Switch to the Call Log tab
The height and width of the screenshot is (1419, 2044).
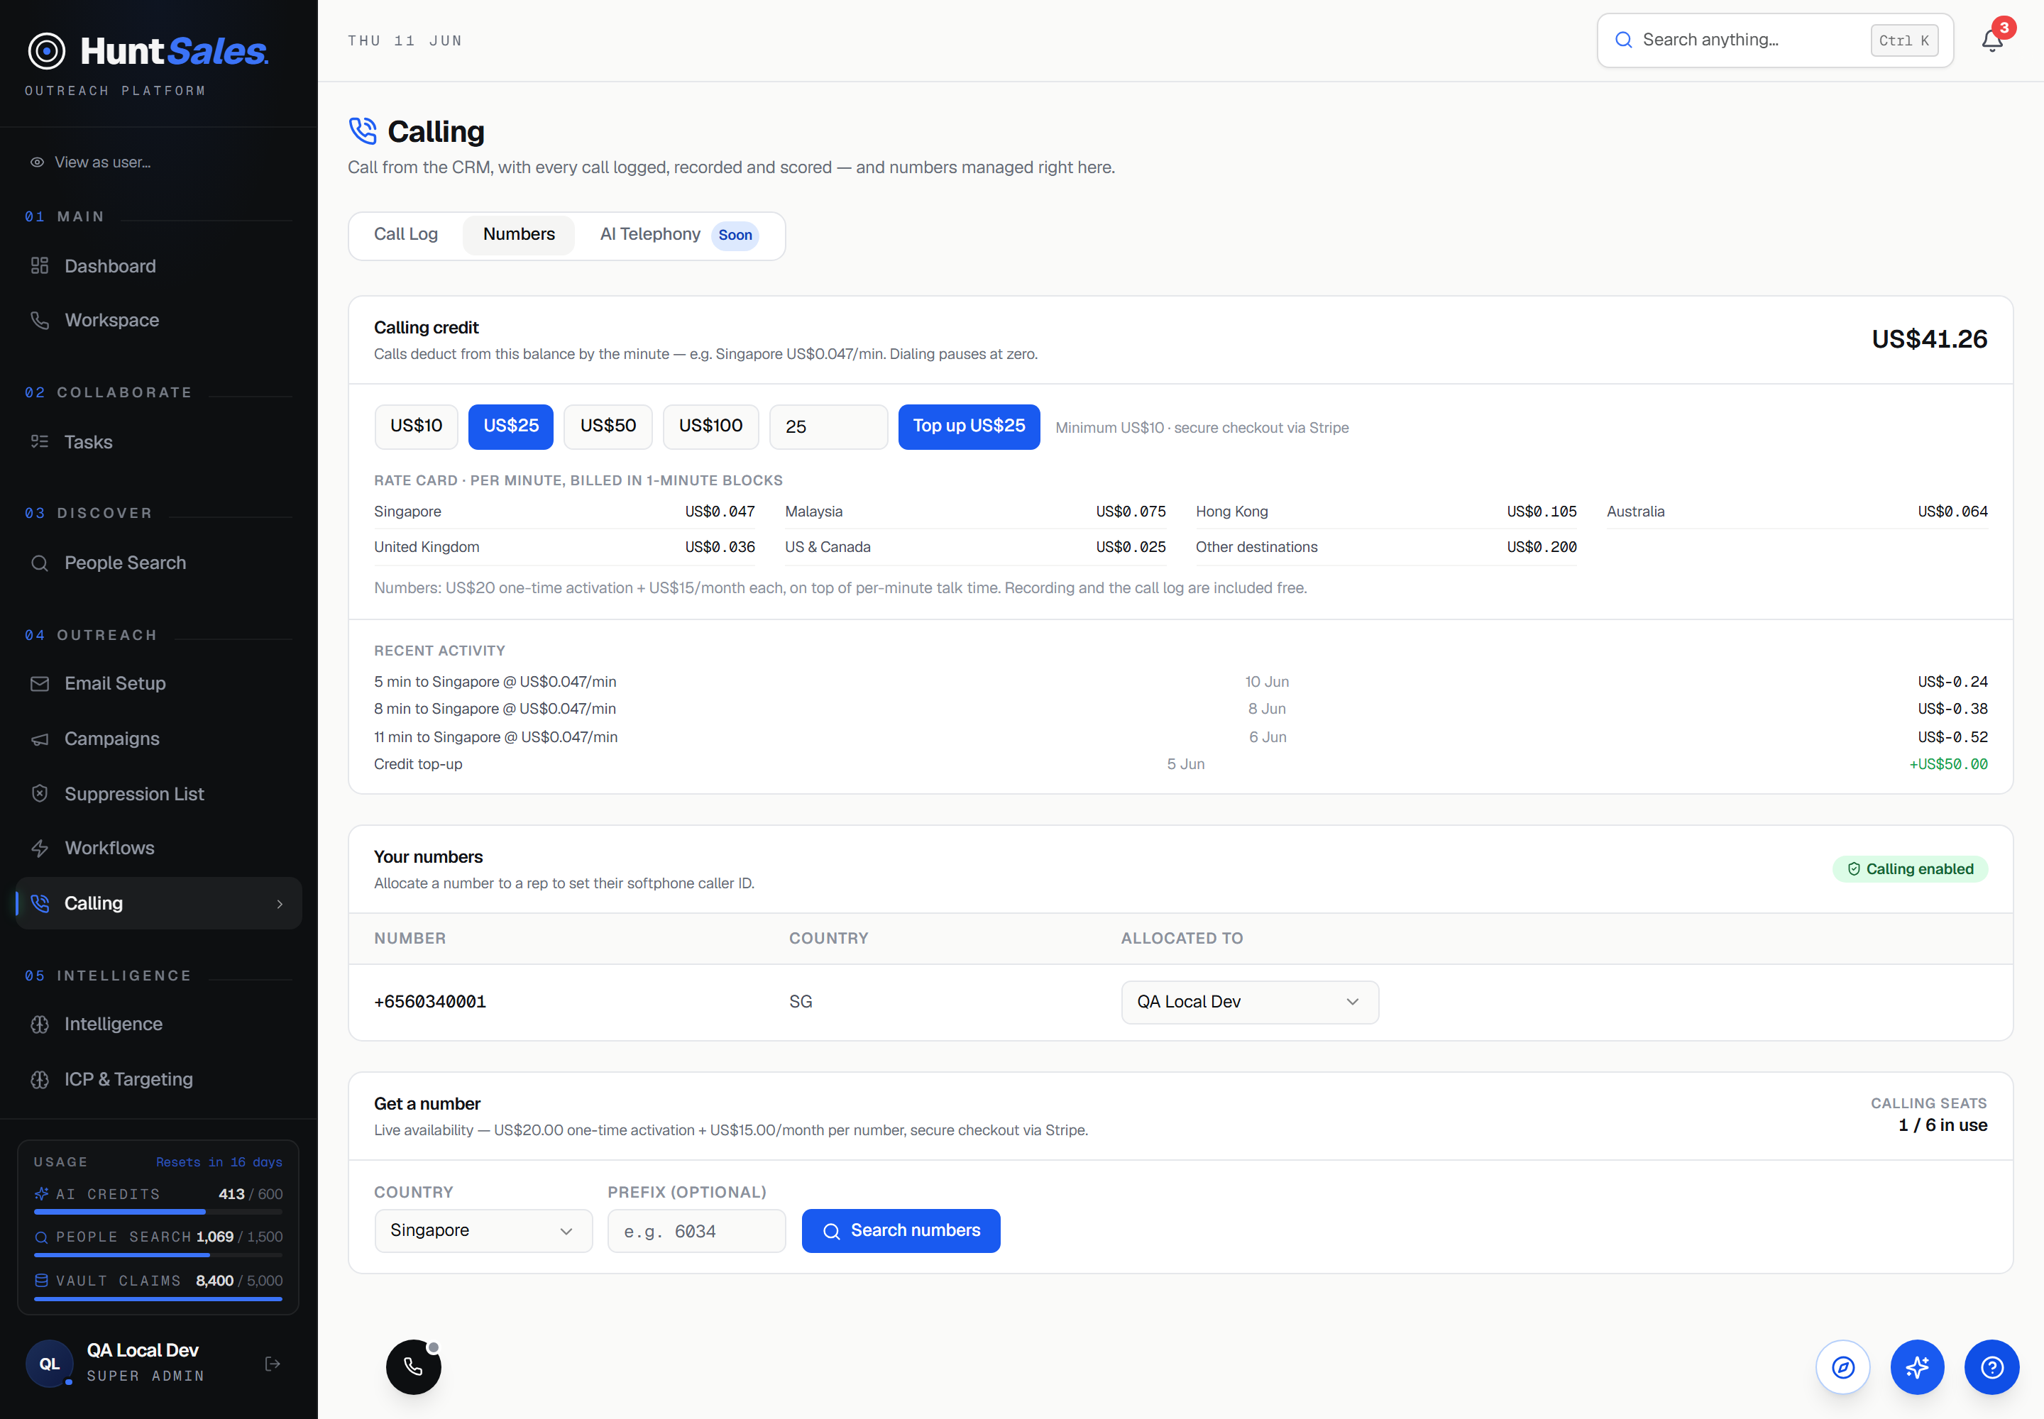tap(405, 235)
